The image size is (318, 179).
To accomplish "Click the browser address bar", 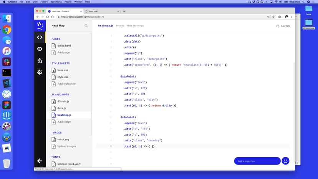I will 154,17.
